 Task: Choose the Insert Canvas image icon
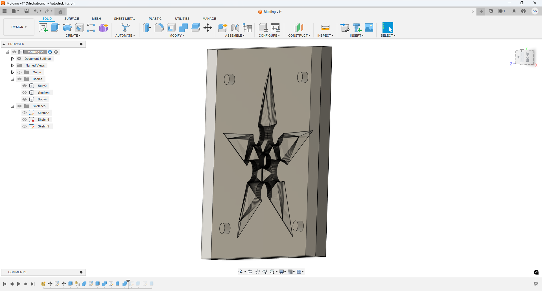tap(369, 28)
